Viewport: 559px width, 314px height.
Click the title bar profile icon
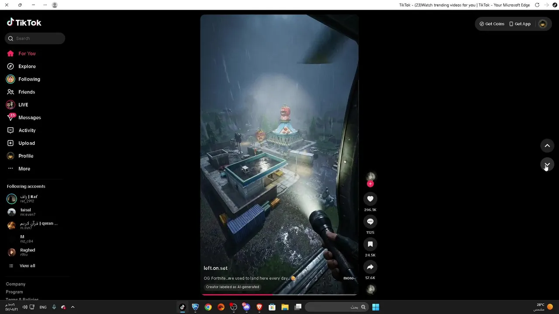55,5
